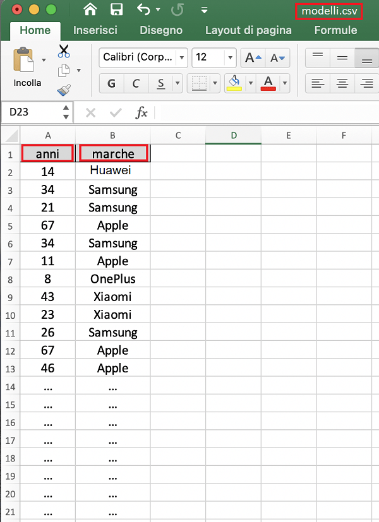Screen dimensions: 379x522
Task: Toggle underline with the S button
Action: (161, 83)
